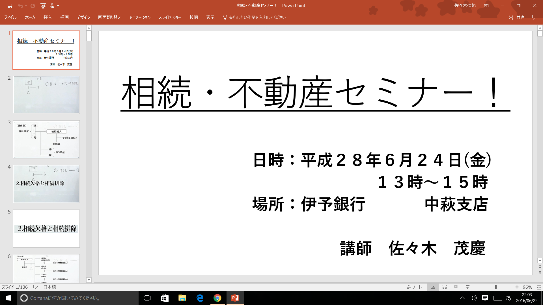
Task: Click the 共有 share button
Action: click(517, 17)
